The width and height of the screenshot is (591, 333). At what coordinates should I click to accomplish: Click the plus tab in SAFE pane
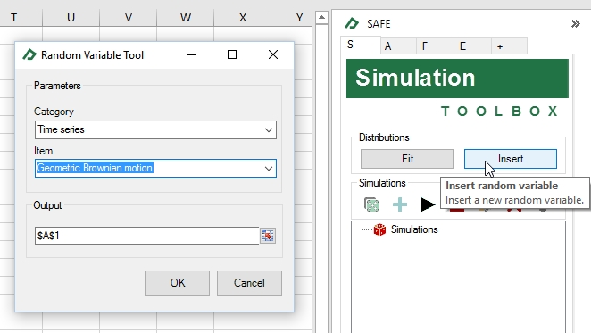pos(509,46)
